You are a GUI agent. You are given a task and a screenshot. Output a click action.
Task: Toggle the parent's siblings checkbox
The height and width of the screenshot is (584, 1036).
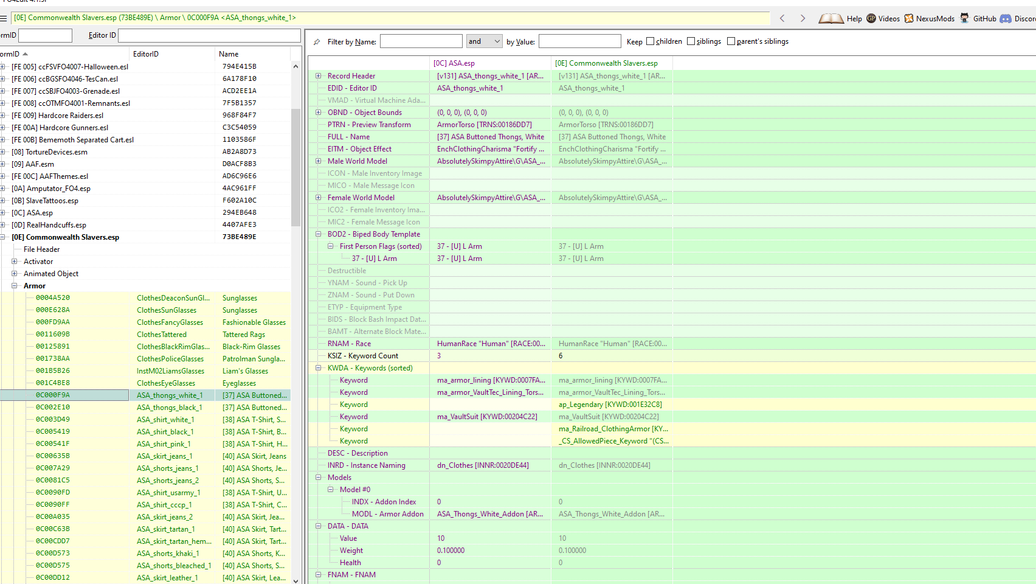tap(731, 41)
